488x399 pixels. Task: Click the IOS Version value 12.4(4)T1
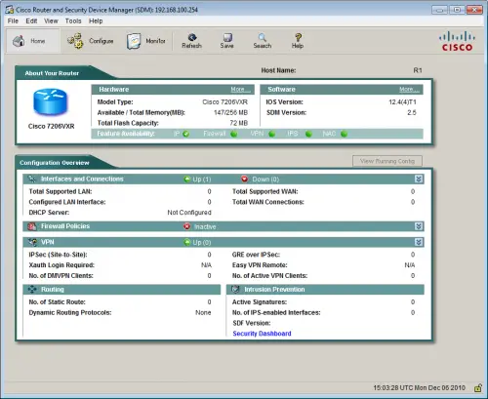402,102
